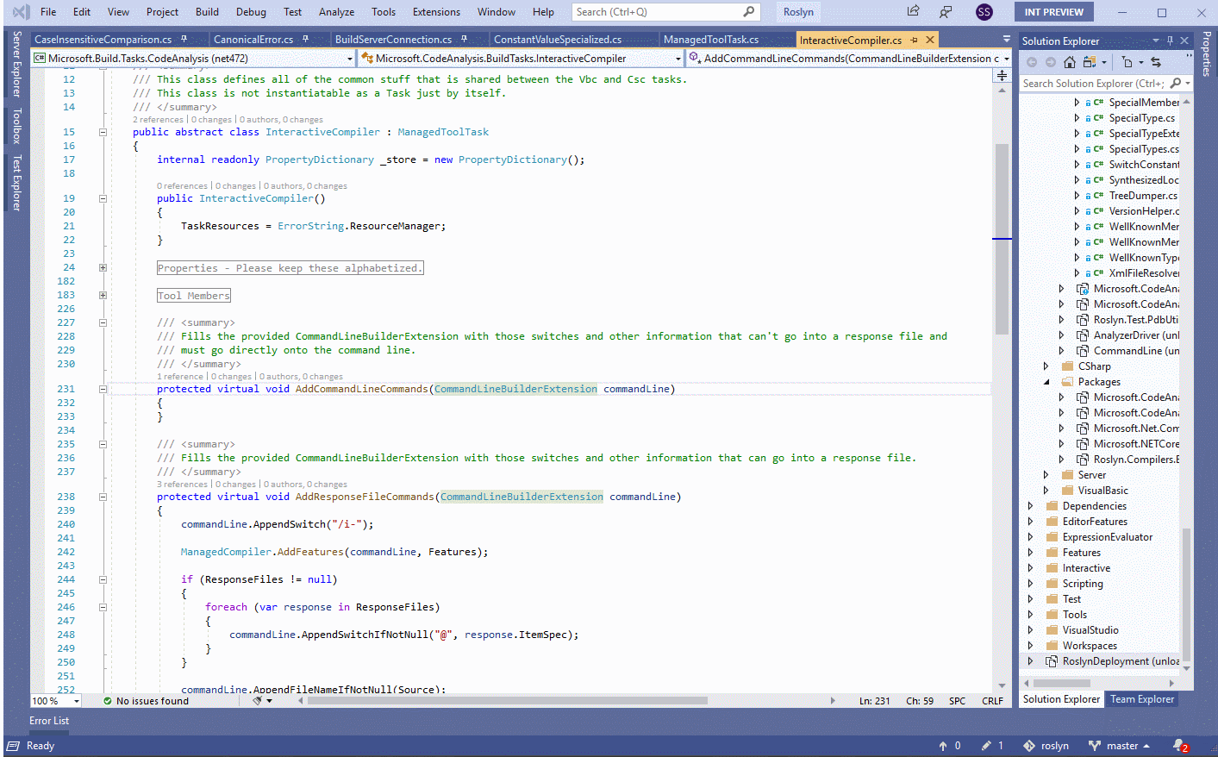
Task: Open the Microsoft.Build.Tasks.CodeAnalysis project dropdown
Action: (349, 57)
